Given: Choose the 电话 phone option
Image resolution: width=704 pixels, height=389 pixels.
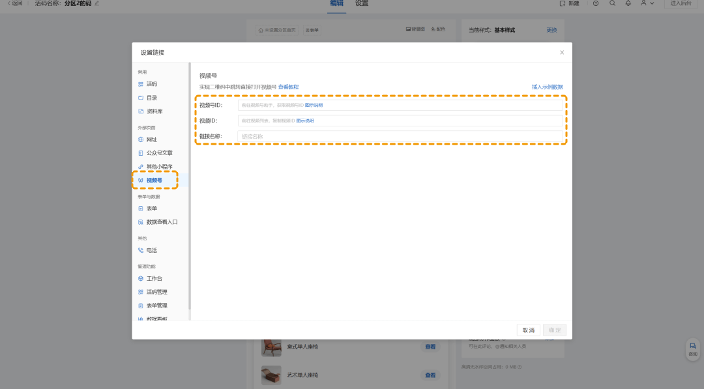Looking at the screenshot, I should tap(151, 250).
